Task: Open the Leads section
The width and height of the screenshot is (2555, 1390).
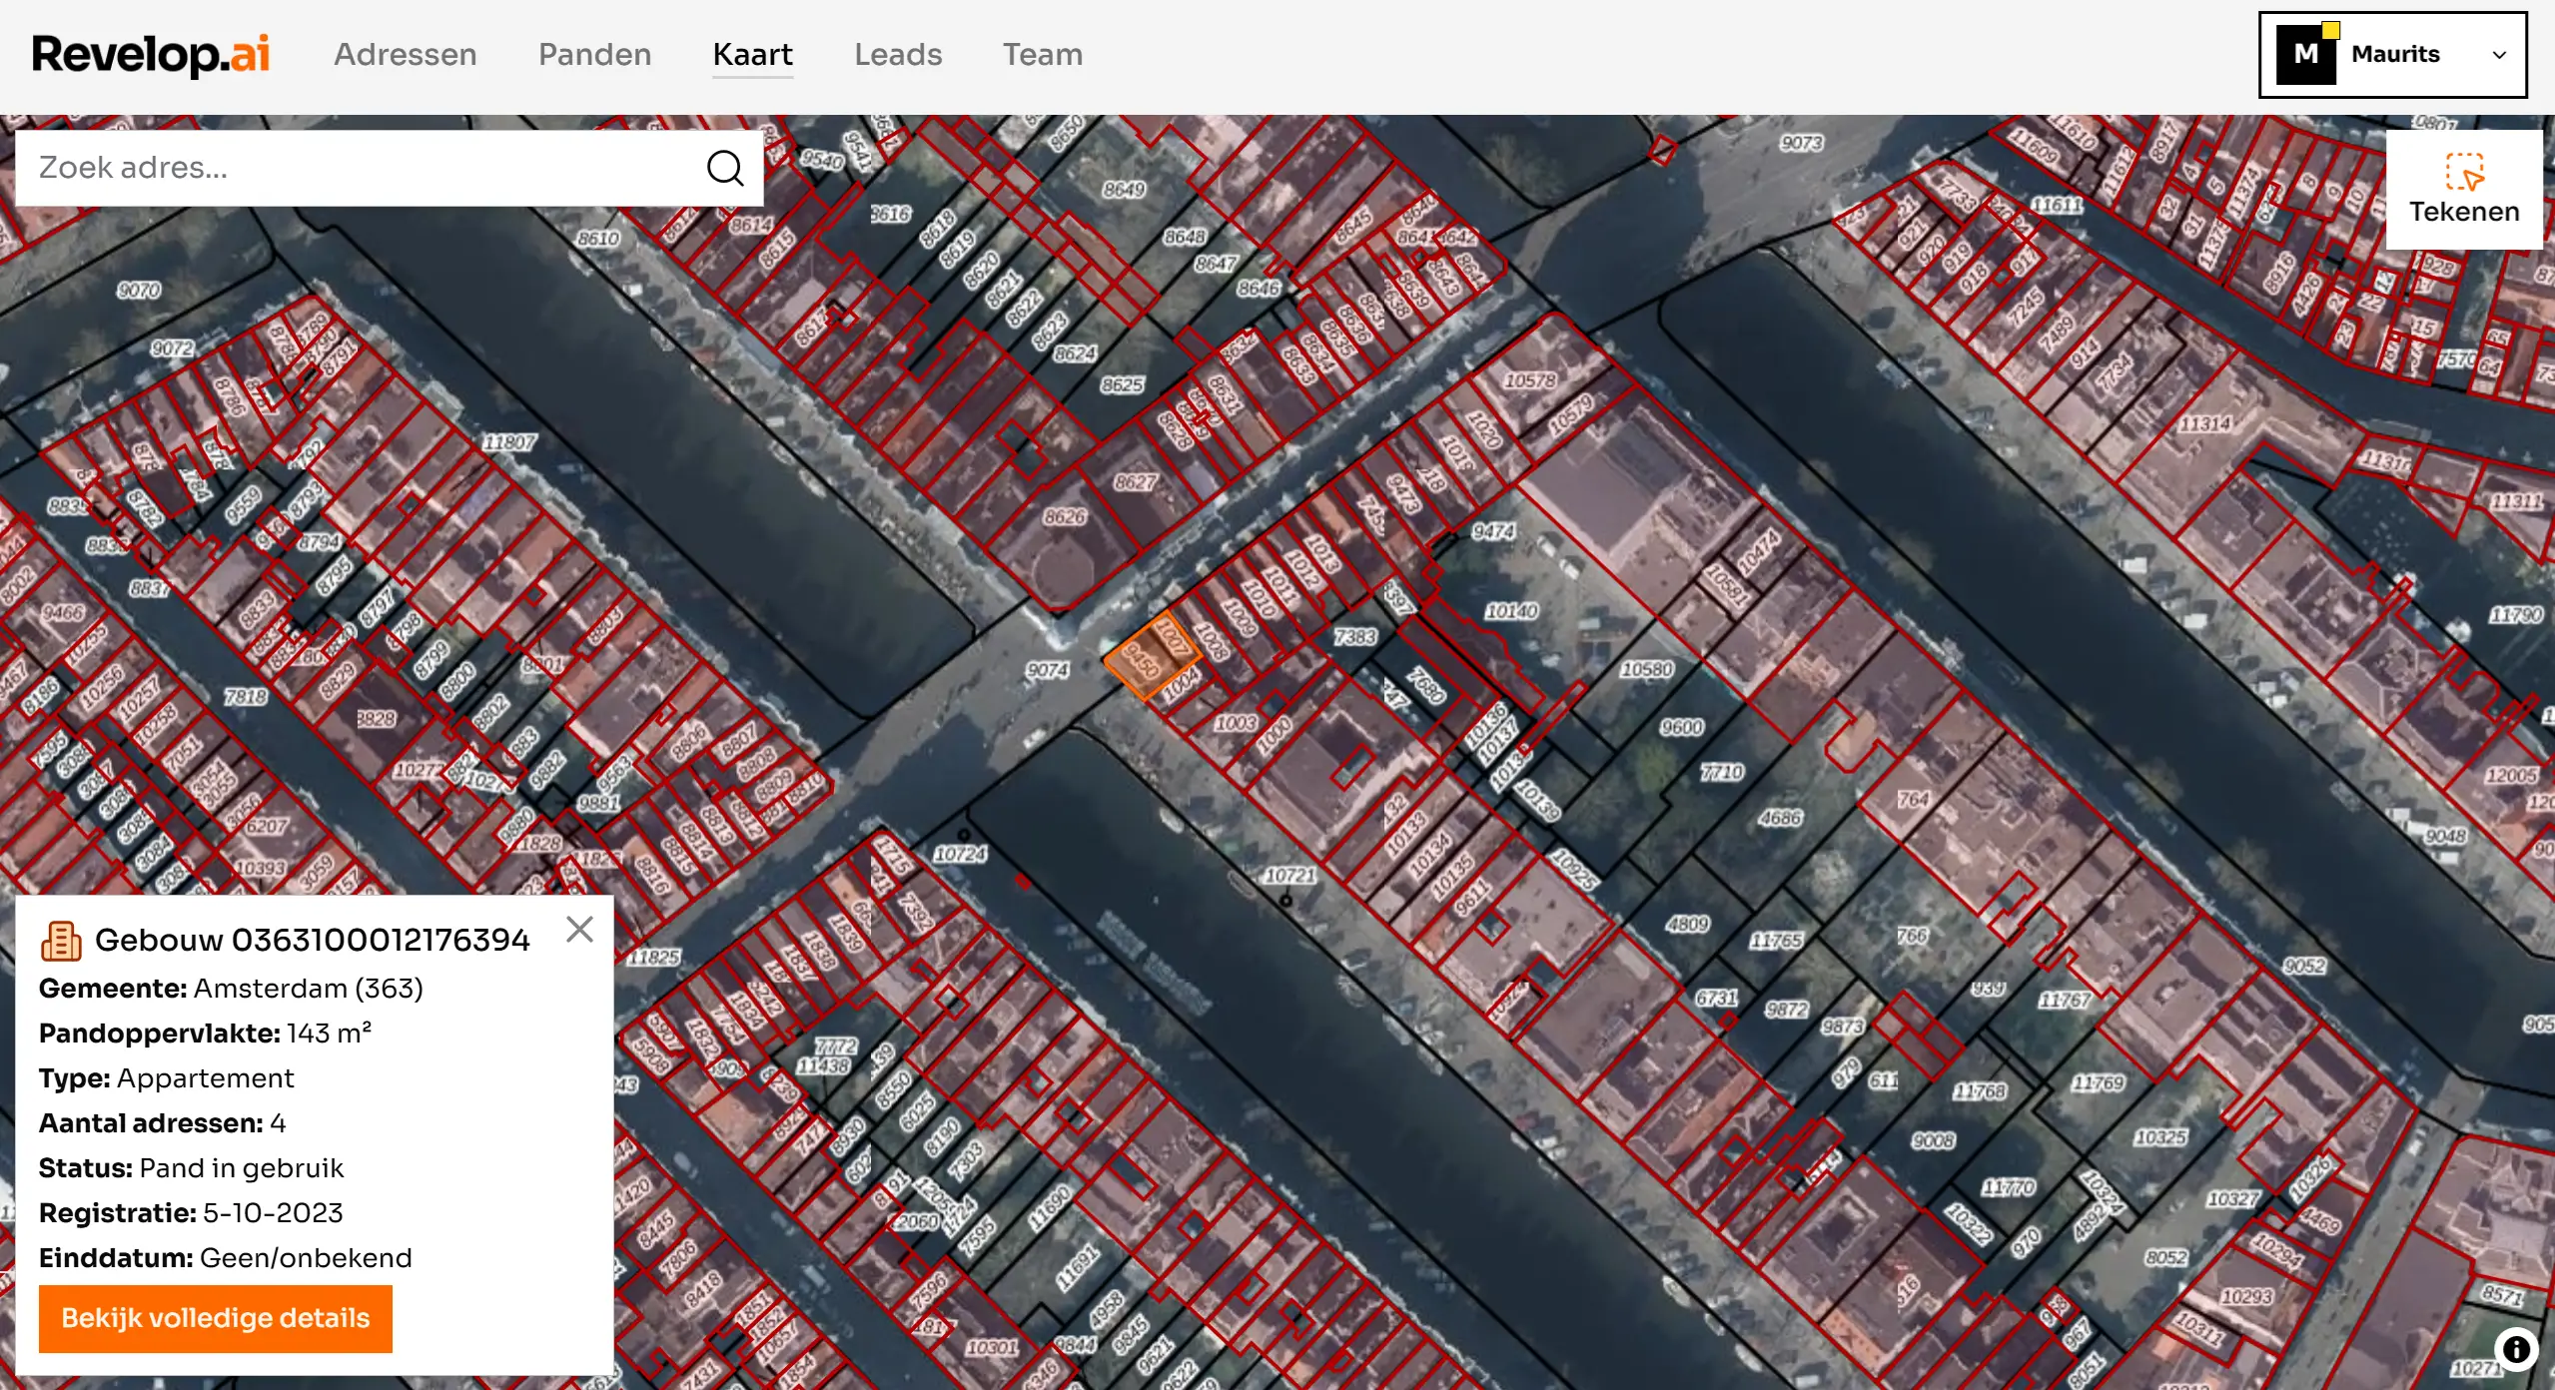Action: point(898,54)
